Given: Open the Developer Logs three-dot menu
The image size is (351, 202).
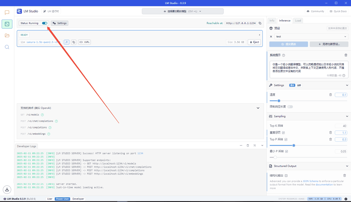Looking at the screenshot, I should (241, 145).
